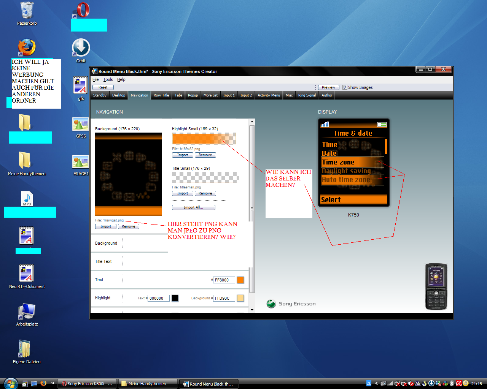Open the Tools menu
The image size is (487, 389).
pos(108,79)
